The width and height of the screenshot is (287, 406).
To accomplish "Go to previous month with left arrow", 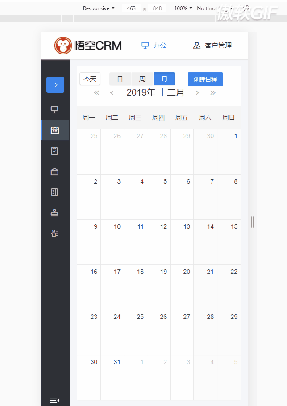I will point(112,93).
